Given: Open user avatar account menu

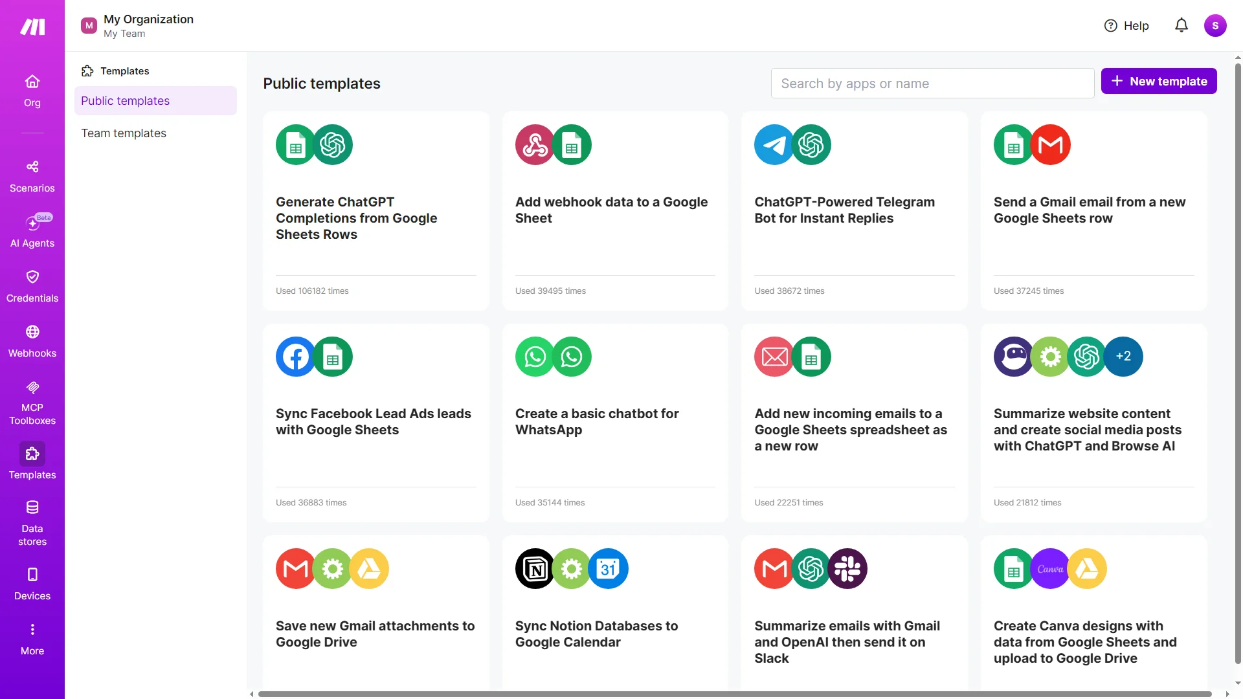Looking at the screenshot, I should point(1215,26).
